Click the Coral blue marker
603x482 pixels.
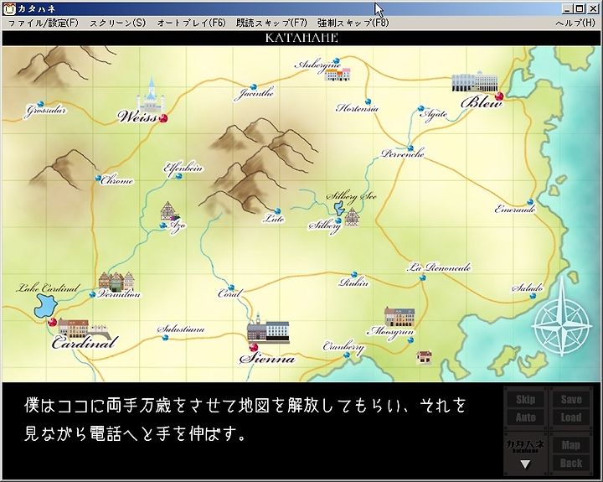pos(231,288)
